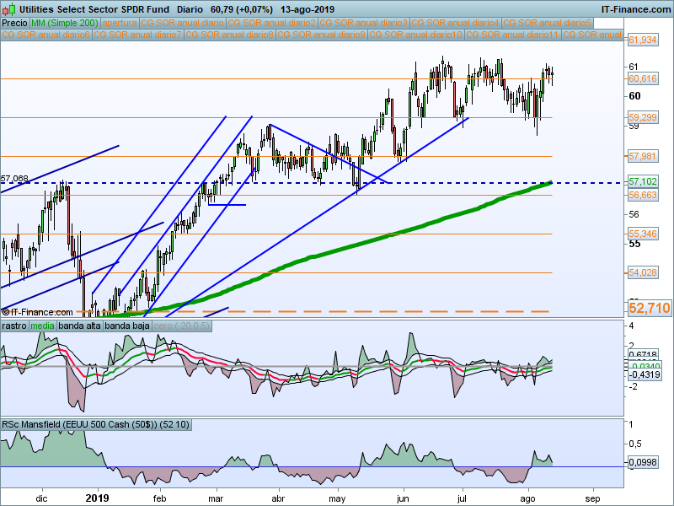Image resolution: width=674 pixels, height=506 pixels.
Task: Select the Precio indicator label
Action: [x=14, y=23]
